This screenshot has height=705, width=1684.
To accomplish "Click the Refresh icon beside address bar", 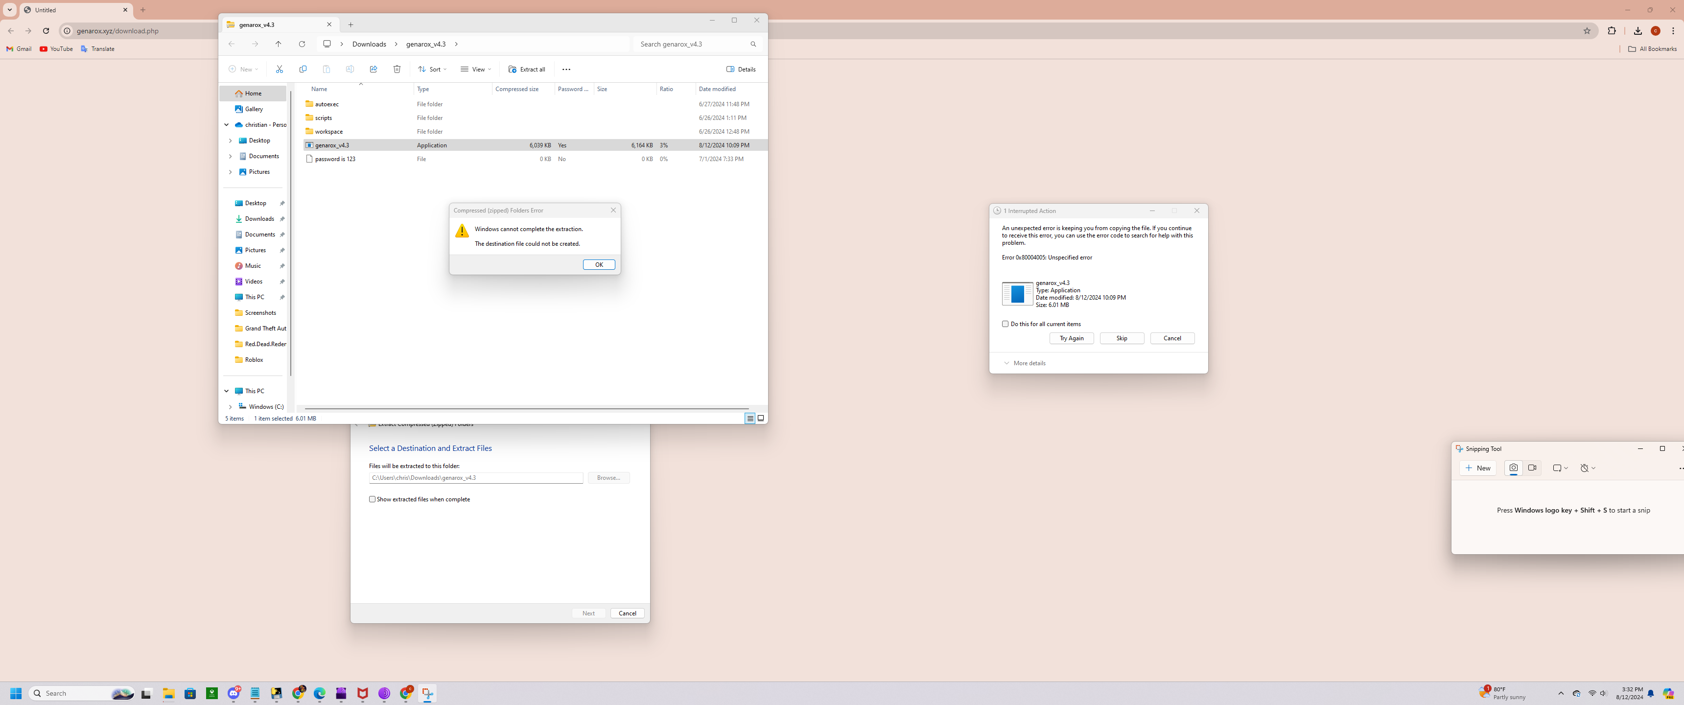I will coord(302,44).
